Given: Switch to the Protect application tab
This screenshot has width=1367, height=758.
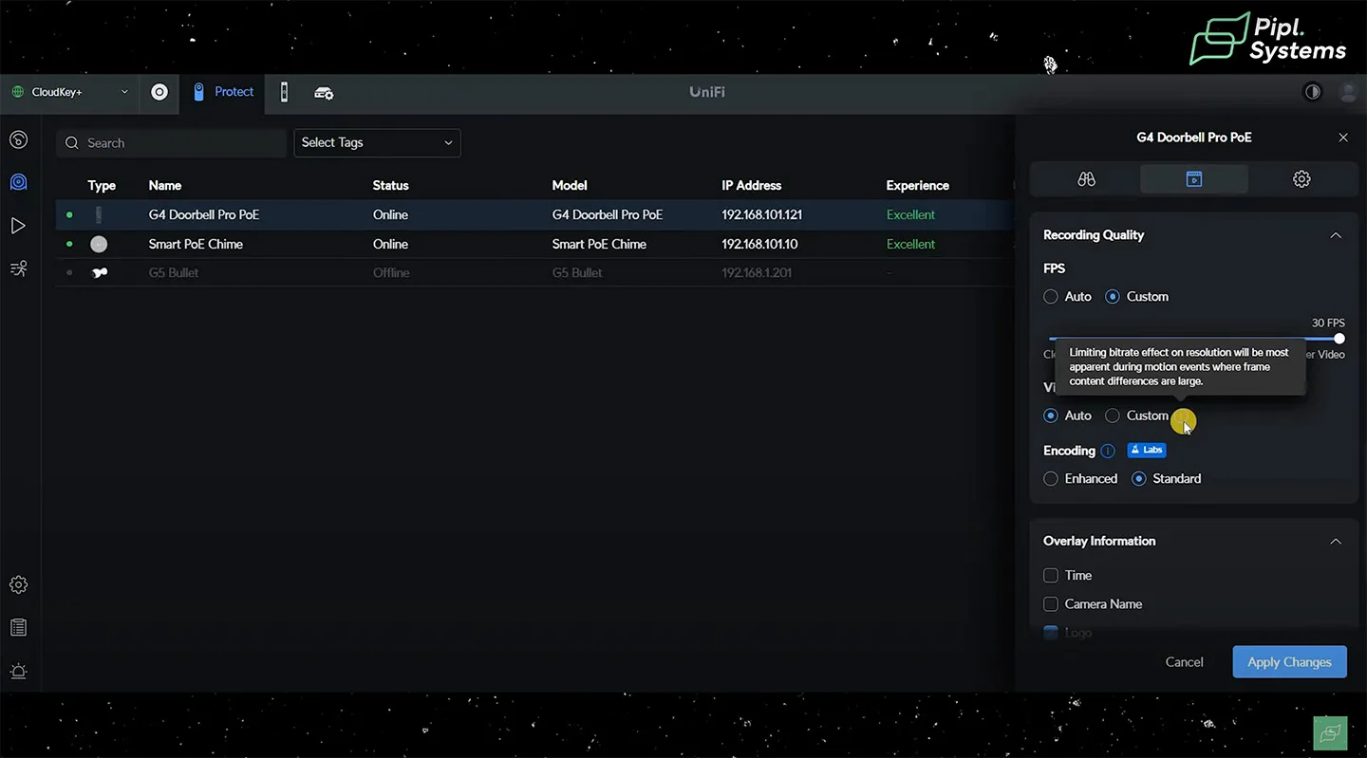Looking at the screenshot, I should point(223,92).
